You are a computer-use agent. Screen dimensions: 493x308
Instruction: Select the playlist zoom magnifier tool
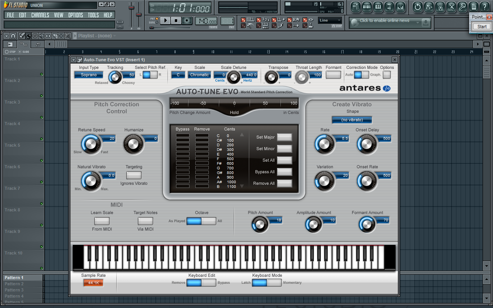[68, 36]
